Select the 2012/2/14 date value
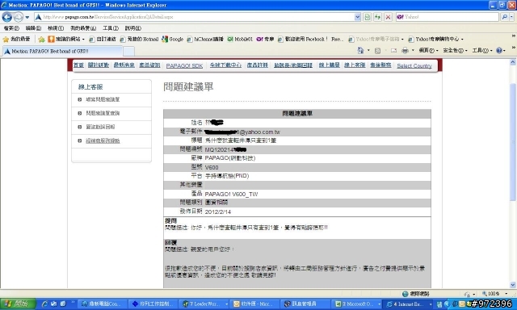 click(x=218, y=212)
